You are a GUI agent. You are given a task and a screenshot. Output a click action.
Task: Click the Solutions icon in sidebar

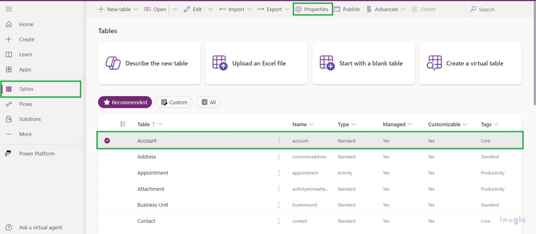[x=9, y=119]
